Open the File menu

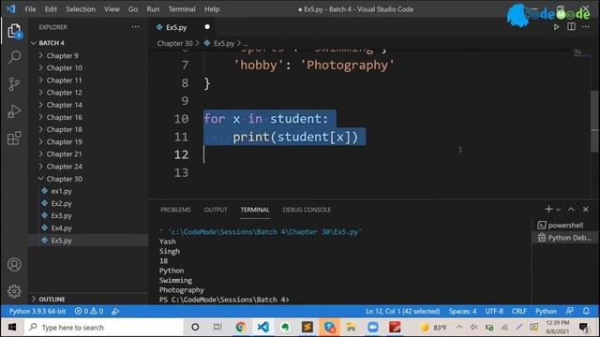click(x=30, y=9)
